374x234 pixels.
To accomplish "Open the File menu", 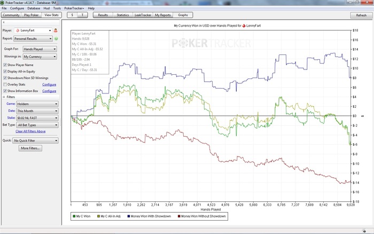I will (x=4, y=8).
